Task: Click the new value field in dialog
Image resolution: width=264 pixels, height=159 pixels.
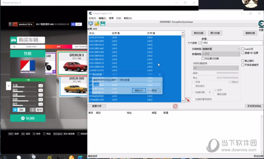Action: [127, 84]
